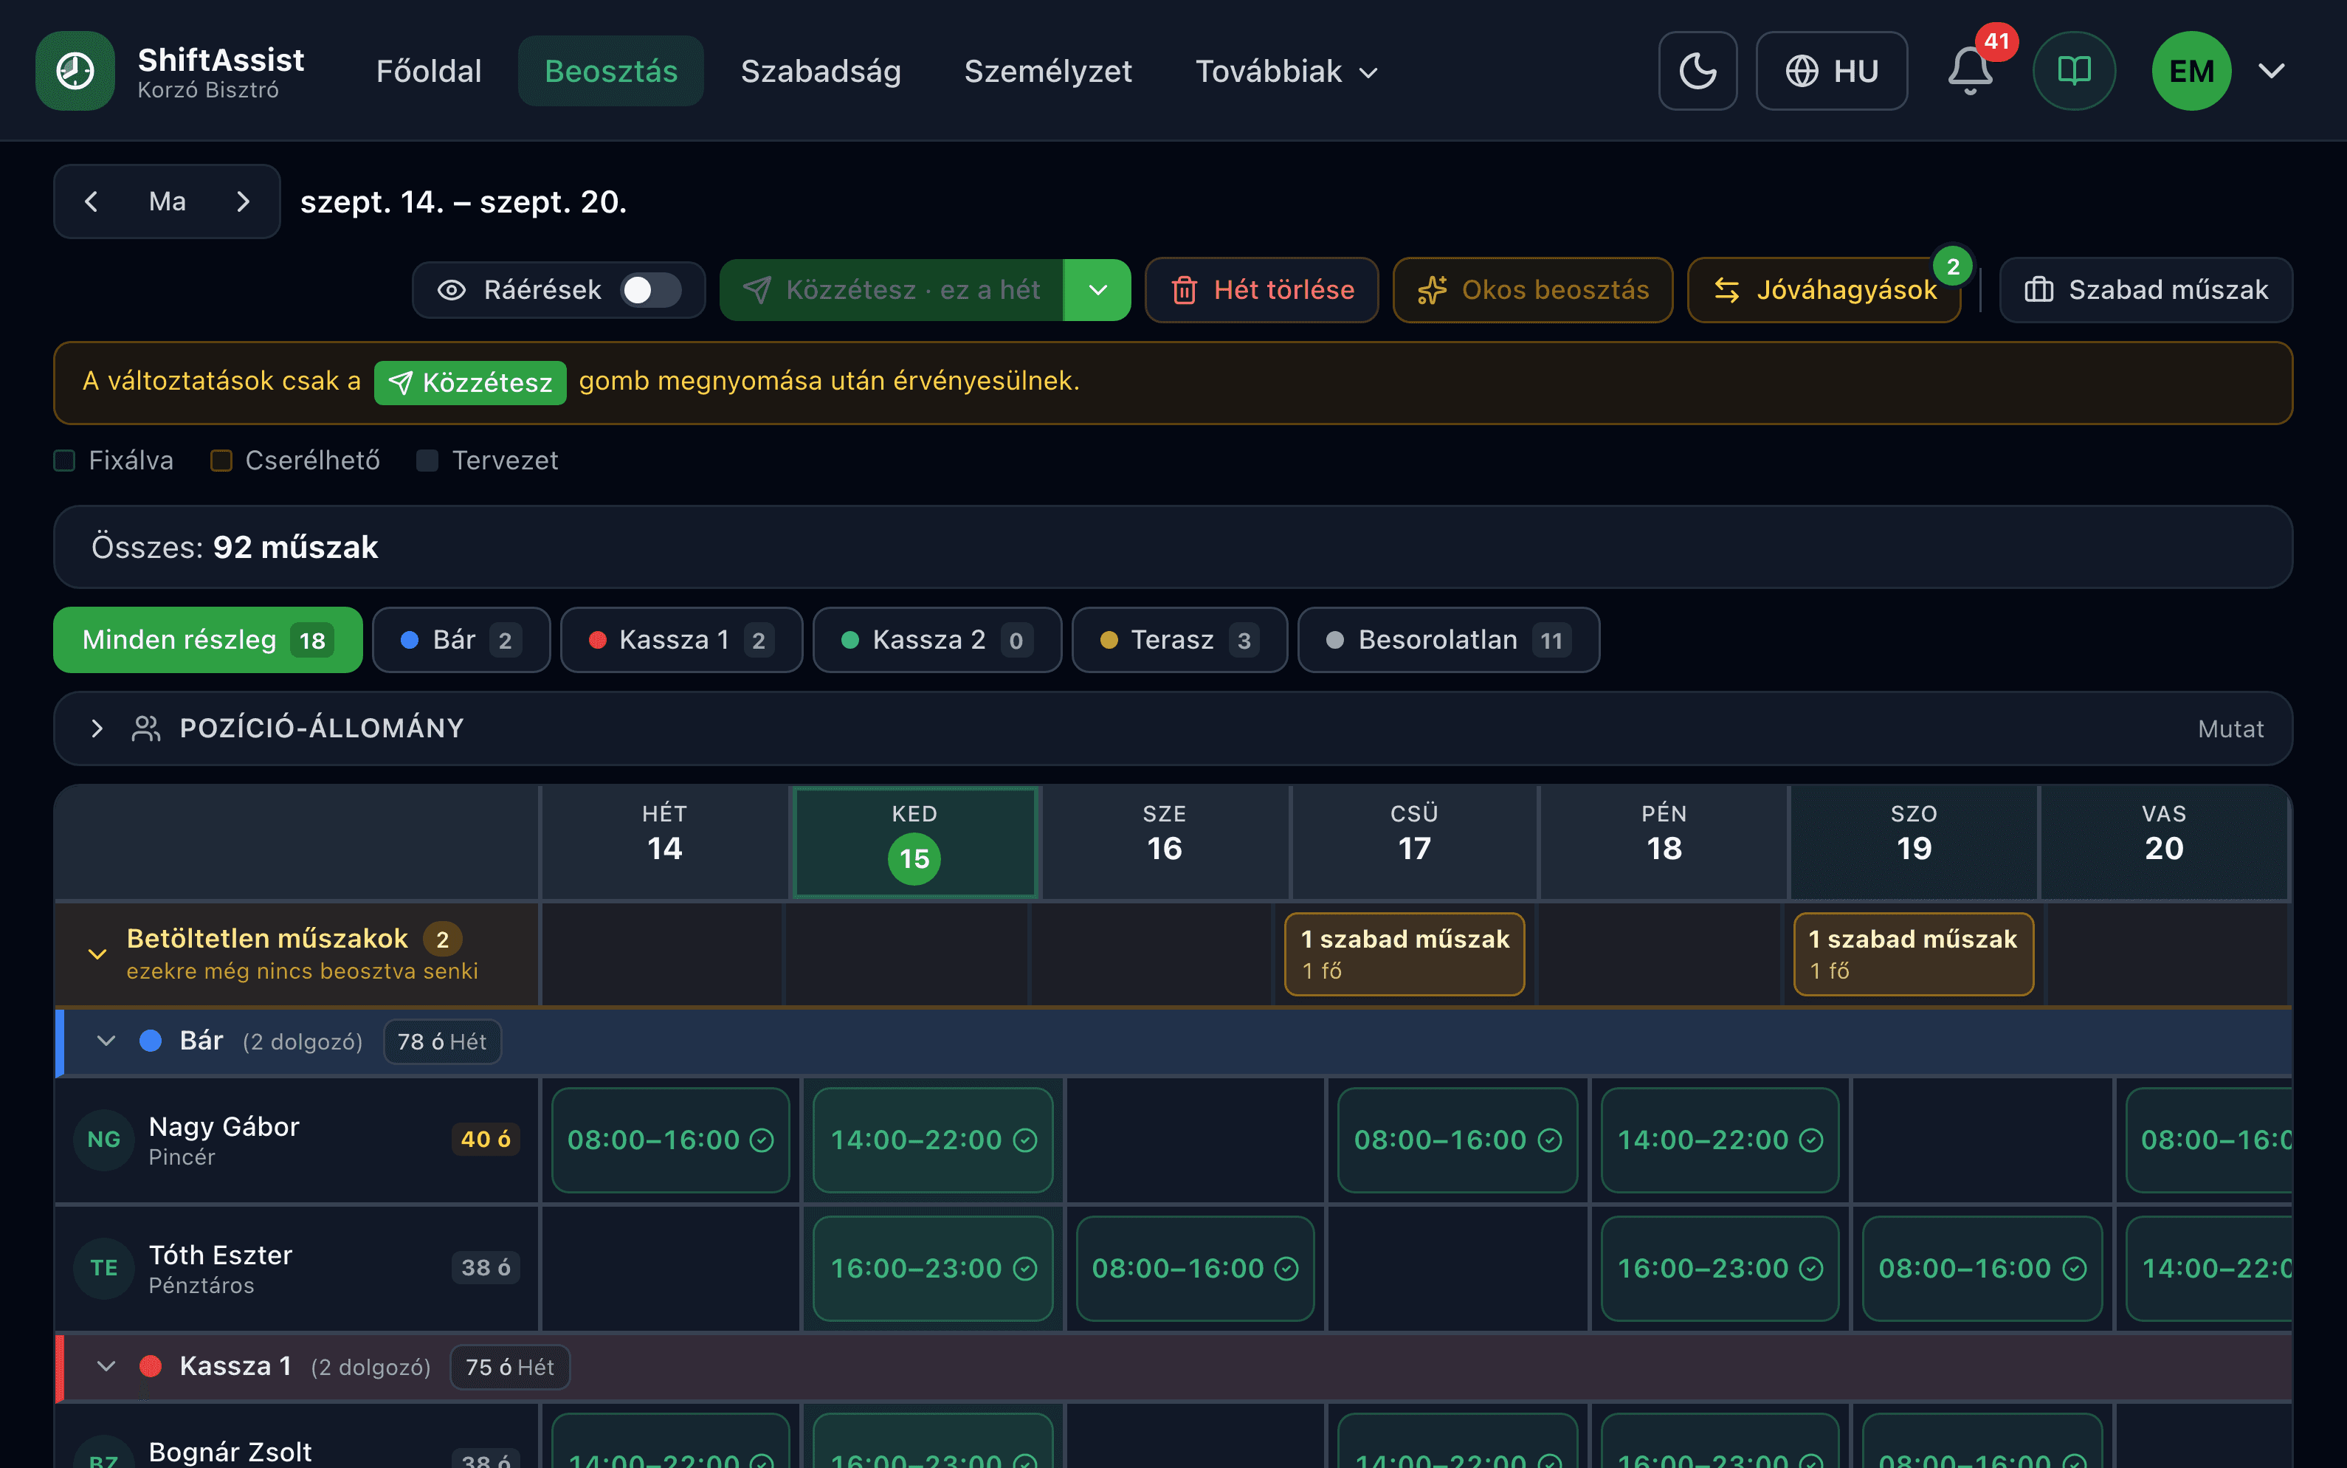This screenshot has height=1468, width=2347.
Task: Open Thursday's 1 szabad műszak card
Action: (x=1405, y=954)
